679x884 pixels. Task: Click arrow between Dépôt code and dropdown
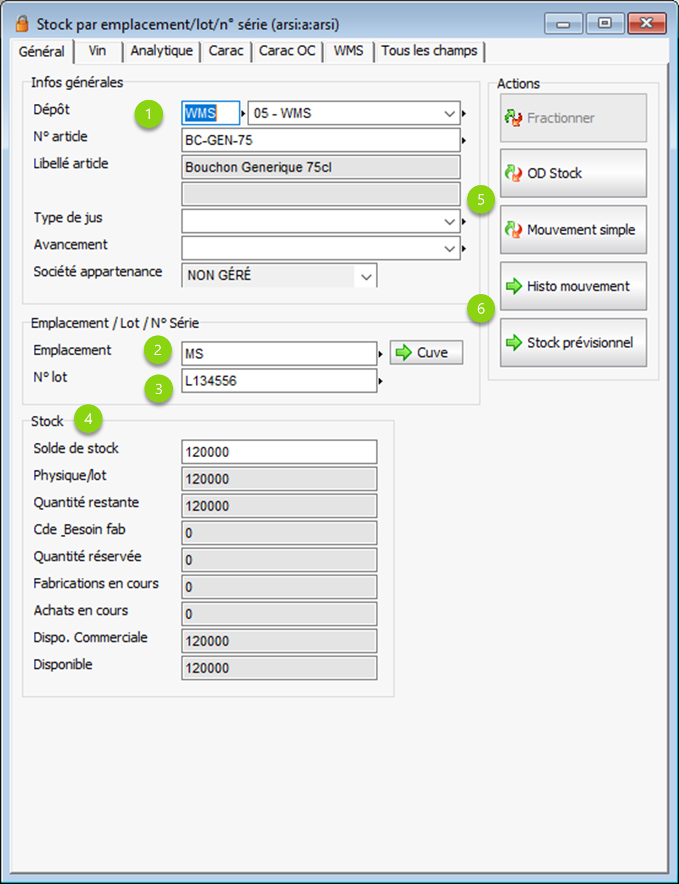[243, 113]
